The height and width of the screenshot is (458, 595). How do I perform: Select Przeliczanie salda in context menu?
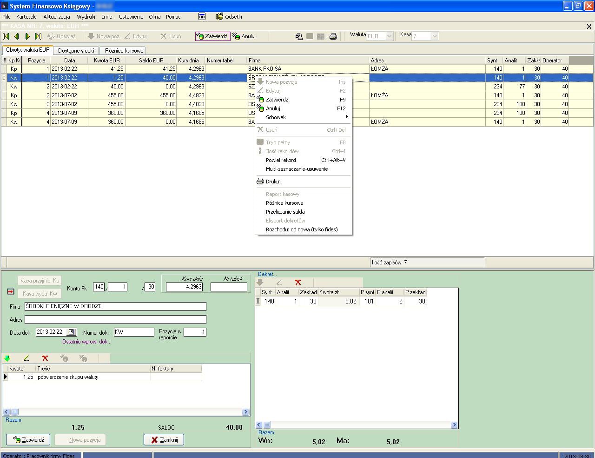304,212
